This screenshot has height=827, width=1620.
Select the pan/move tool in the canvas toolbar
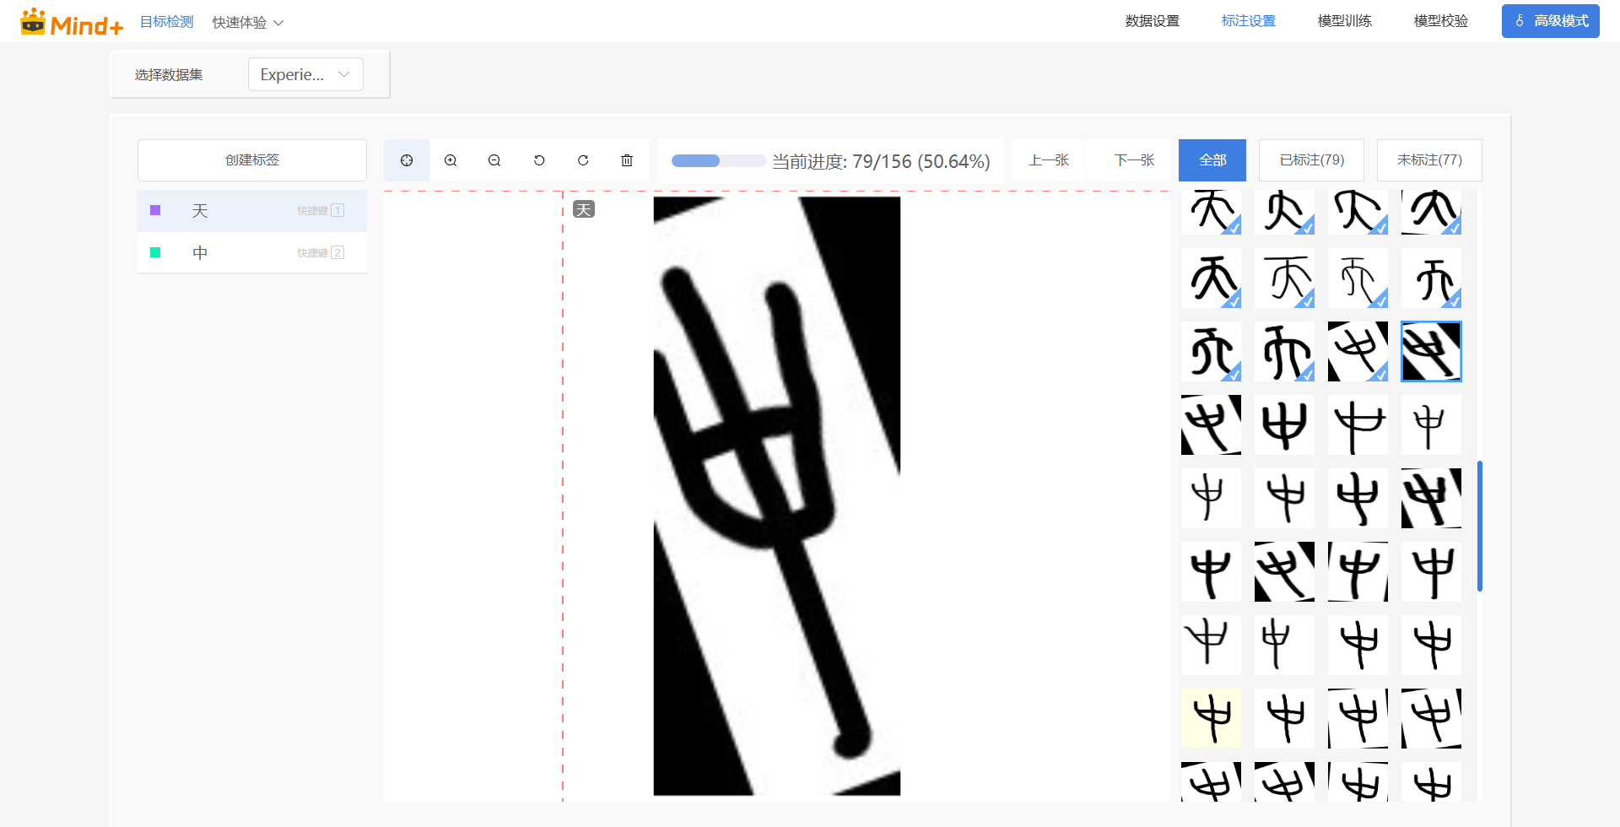[x=407, y=159]
